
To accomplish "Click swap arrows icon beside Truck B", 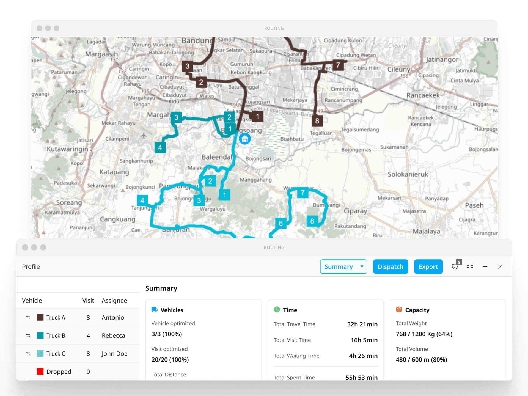I will pos(28,335).
